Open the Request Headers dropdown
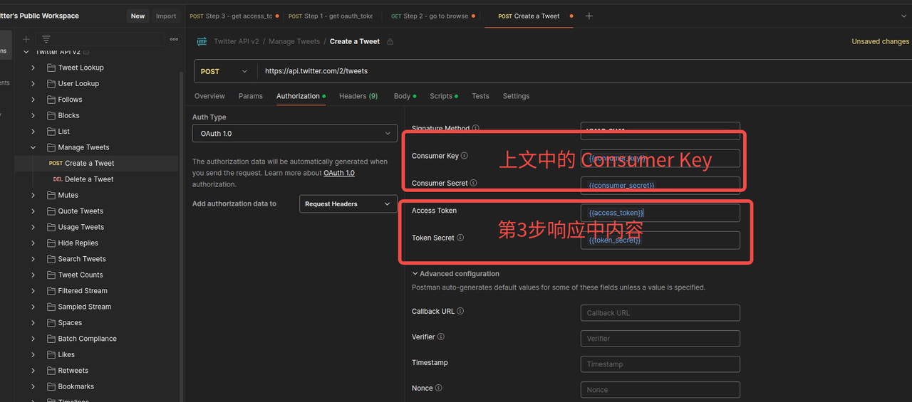 (348, 203)
